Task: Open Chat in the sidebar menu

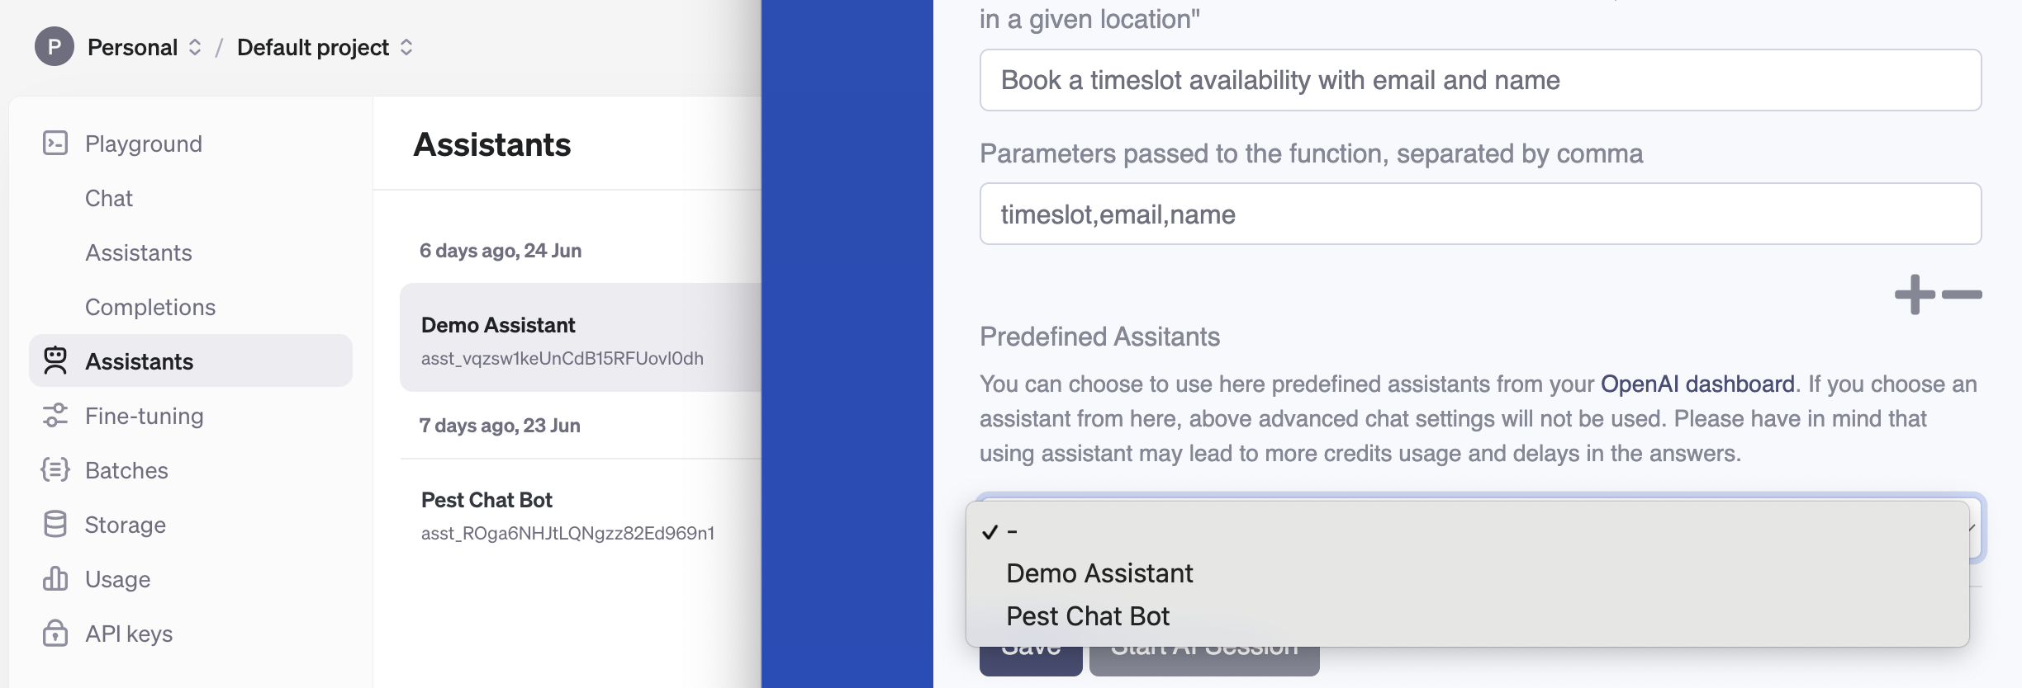Action: tap(109, 198)
